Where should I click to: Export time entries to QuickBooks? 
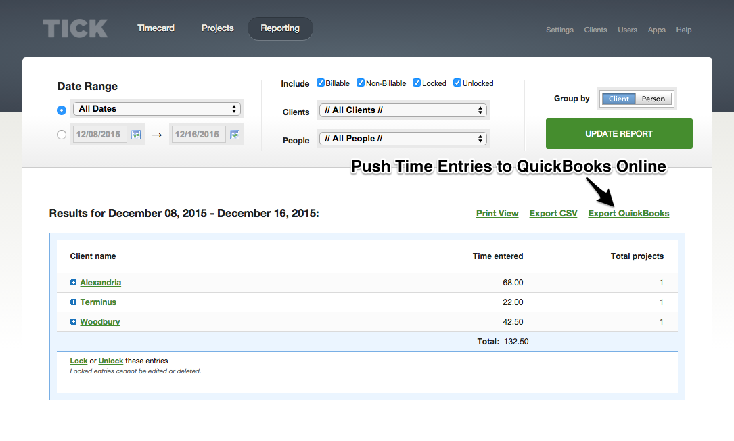tap(628, 213)
